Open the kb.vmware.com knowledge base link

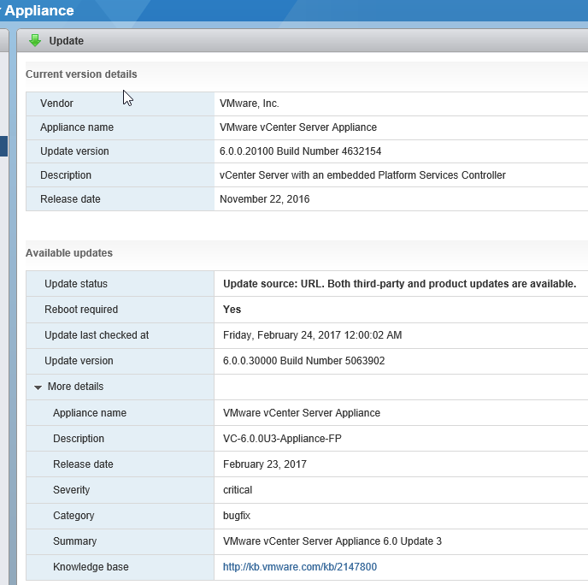click(x=299, y=567)
